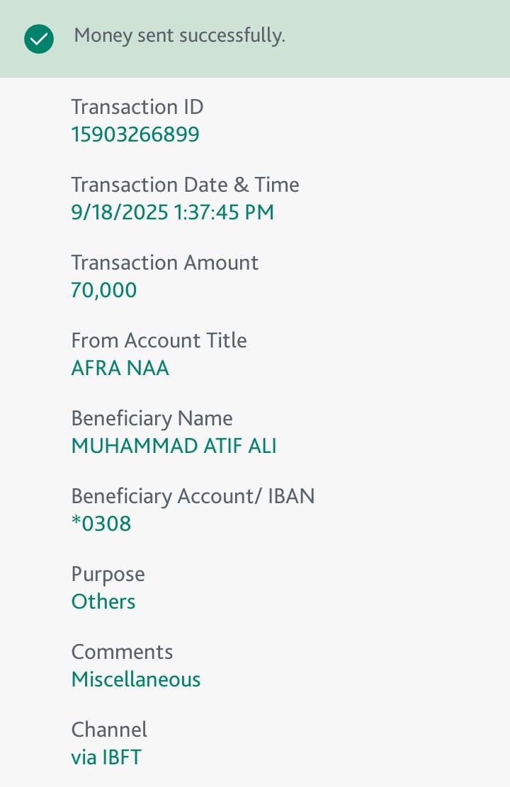The image size is (510, 787).
Task: Click the Comments label
Action: tap(122, 652)
